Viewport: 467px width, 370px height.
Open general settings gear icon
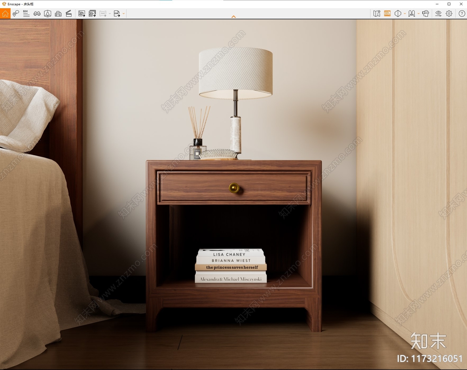point(449,13)
